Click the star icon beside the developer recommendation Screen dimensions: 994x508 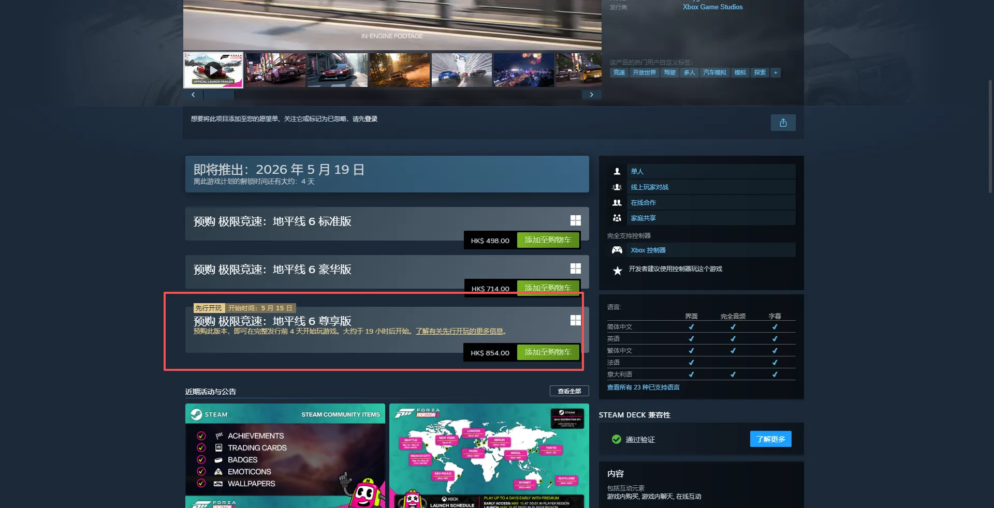pos(617,271)
